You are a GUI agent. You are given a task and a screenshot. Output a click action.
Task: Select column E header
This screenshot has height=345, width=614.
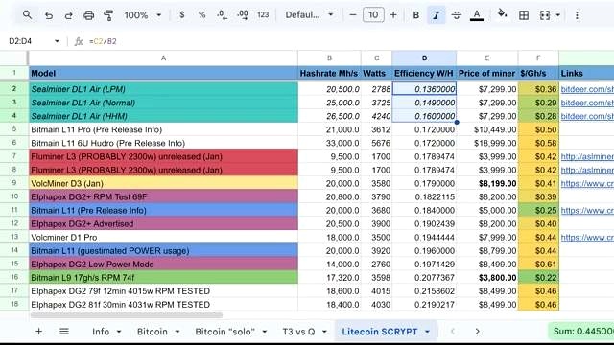pyautogui.click(x=487, y=58)
